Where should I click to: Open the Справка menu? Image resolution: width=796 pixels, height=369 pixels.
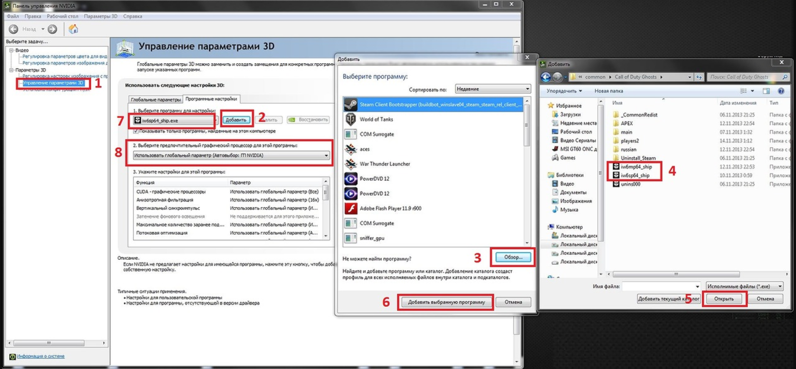click(x=133, y=16)
